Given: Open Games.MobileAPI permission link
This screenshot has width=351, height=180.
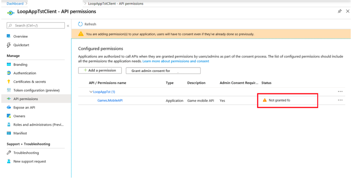Looking at the screenshot, I should [x=110, y=100].
